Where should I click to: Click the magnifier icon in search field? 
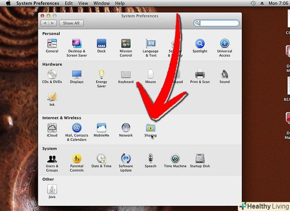(x=197, y=23)
